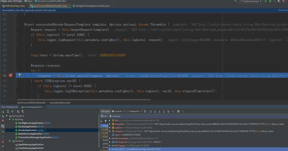Select TransactionManagerApplication in the tree
Viewport: 288px width, 151px height.
[x=35, y=137]
